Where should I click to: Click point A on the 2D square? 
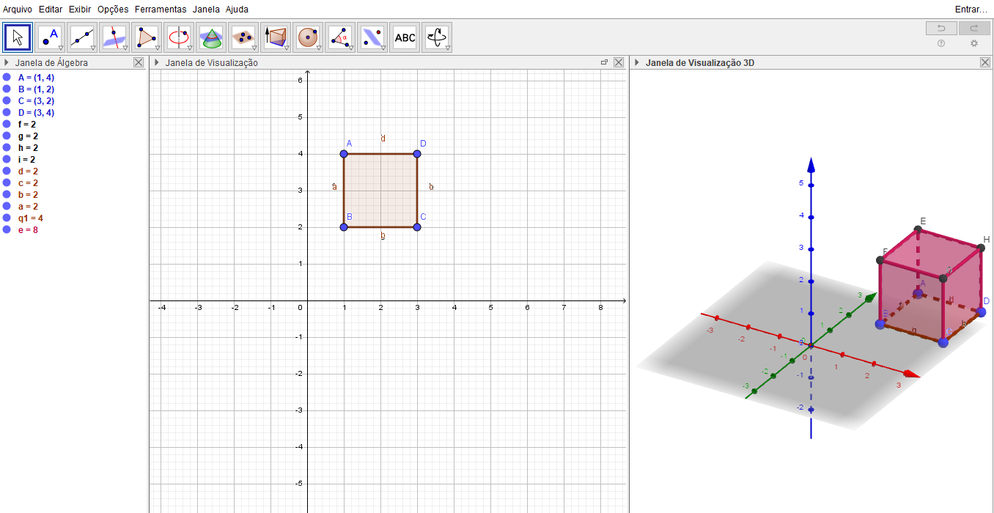(344, 154)
